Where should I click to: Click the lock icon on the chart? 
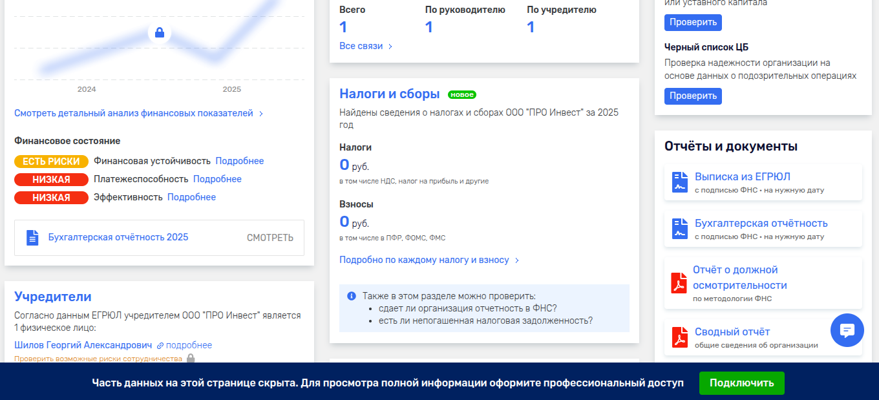pos(160,32)
